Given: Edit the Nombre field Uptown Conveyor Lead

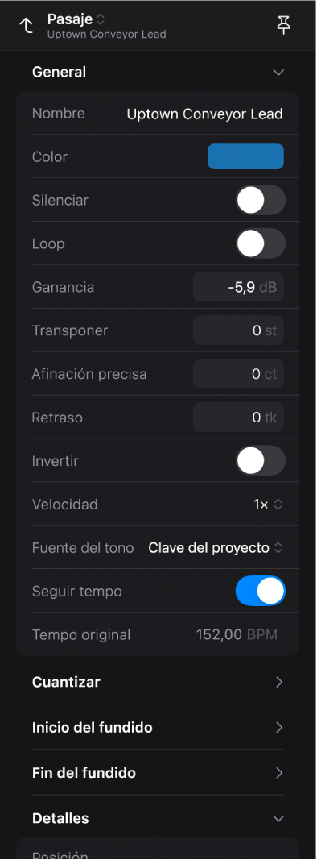Looking at the screenshot, I should point(205,114).
